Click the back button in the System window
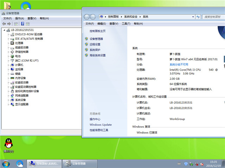The height and width of the screenshot is (168, 225). [87, 17]
